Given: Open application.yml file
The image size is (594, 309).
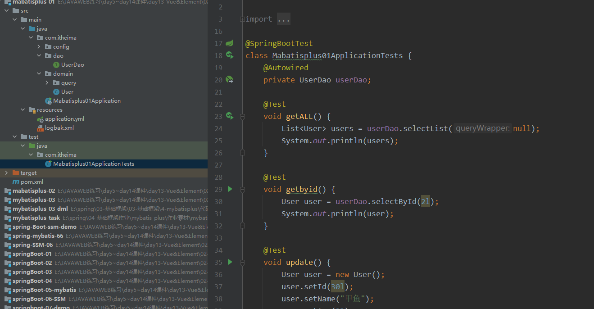Looking at the screenshot, I should click(x=64, y=119).
